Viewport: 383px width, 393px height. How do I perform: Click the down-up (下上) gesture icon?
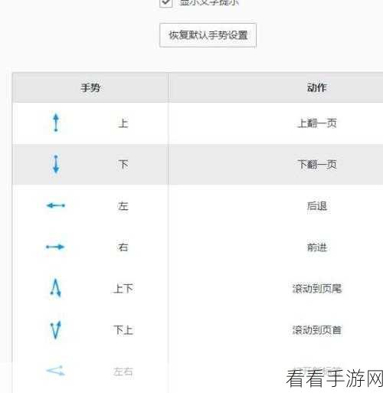56,329
